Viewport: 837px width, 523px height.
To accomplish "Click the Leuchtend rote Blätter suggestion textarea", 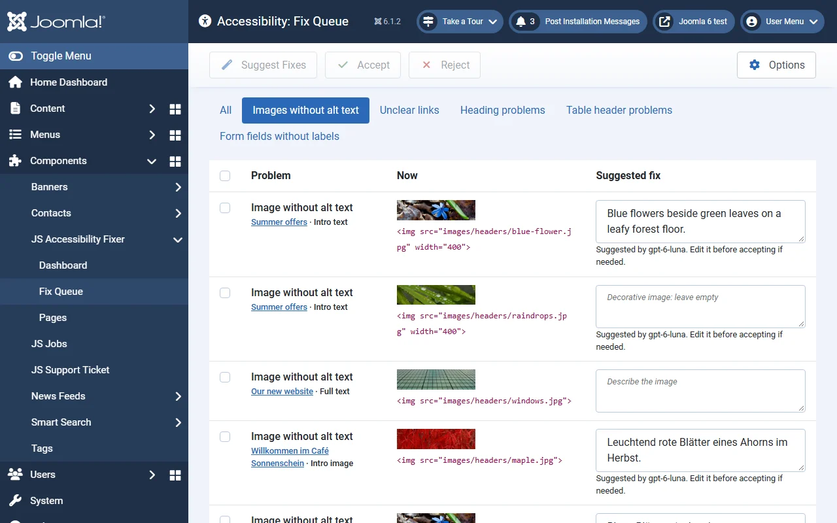I will point(700,450).
